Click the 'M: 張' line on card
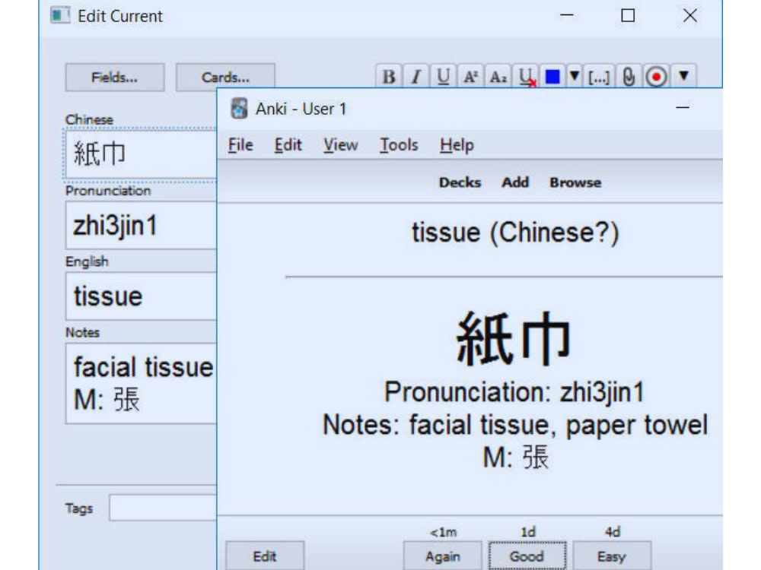The image size is (761, 570). 516,457
